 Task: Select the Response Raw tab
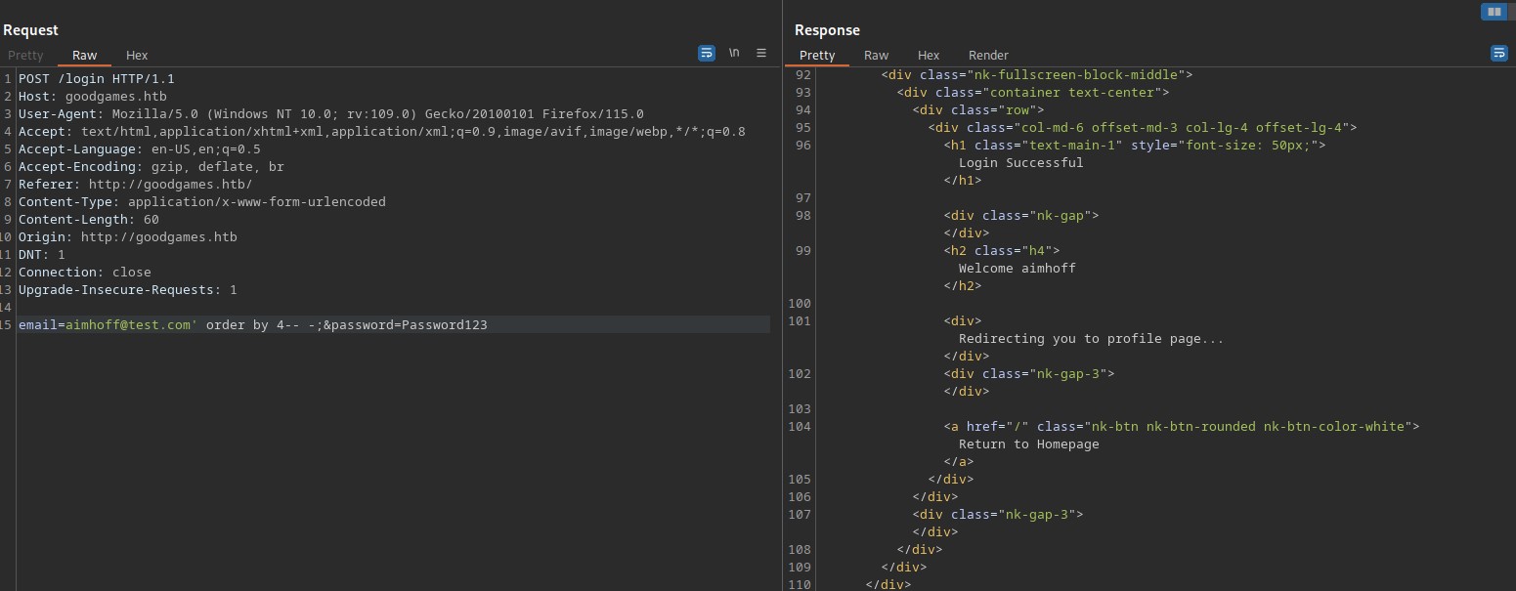pyautogui.click(x=876, y=56)
